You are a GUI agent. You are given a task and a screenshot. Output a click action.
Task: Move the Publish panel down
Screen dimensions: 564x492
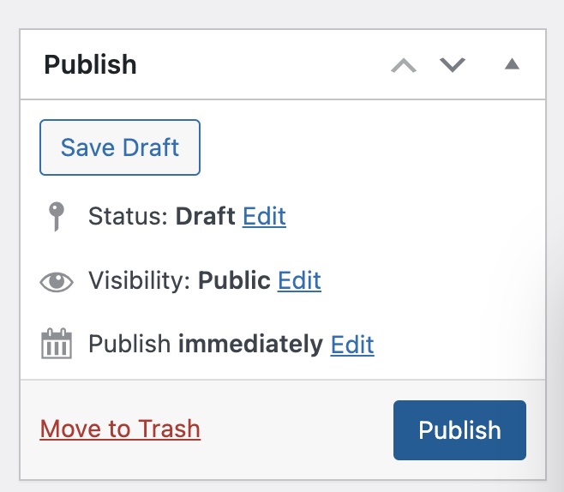453,65
